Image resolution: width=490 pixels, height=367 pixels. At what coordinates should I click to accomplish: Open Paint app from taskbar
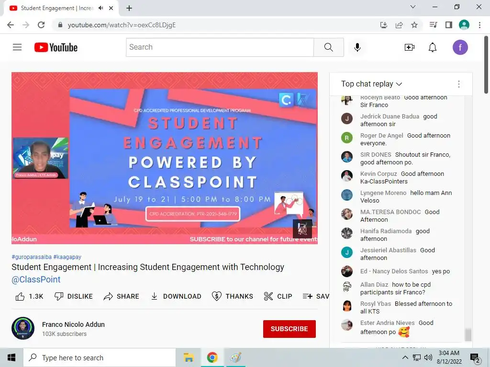point(235,357)
